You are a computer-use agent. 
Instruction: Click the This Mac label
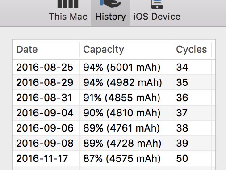[68, 17]
